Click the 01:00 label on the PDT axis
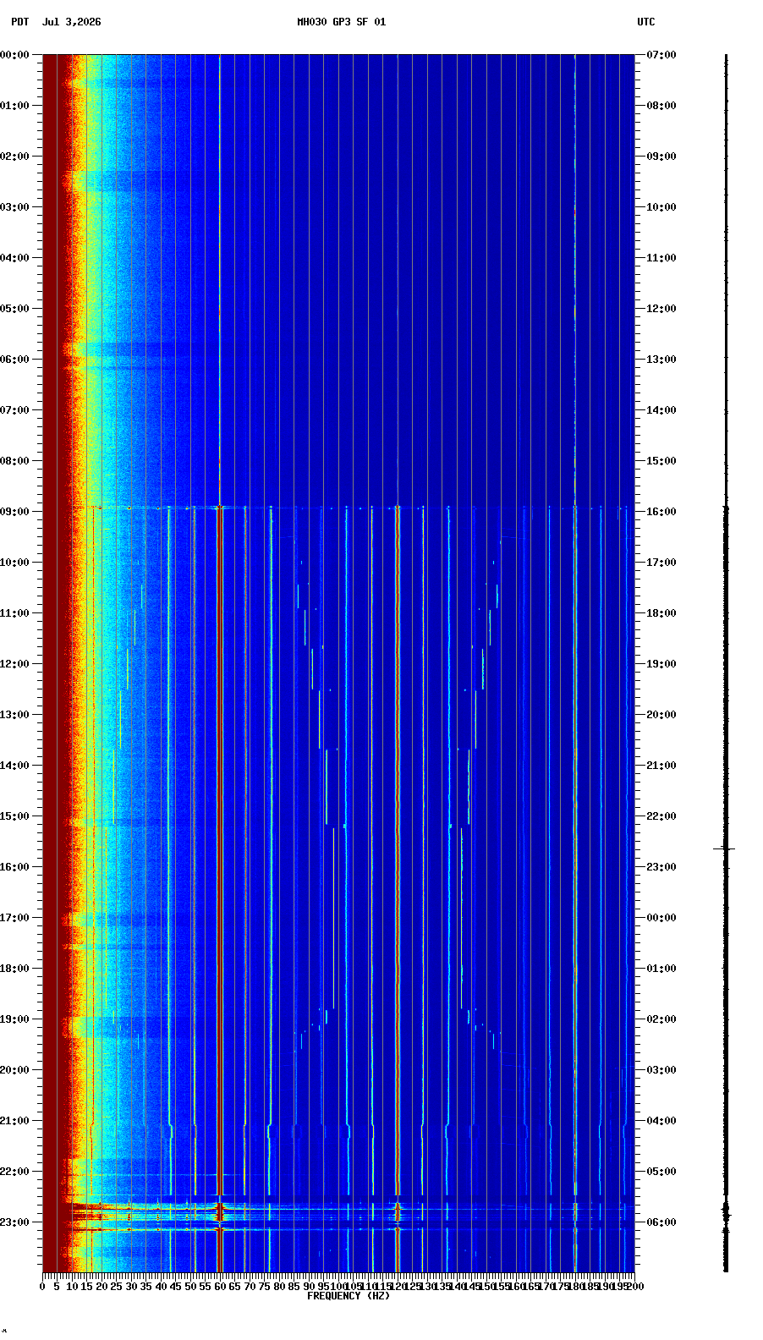The image size is (763, 1340). [14, 106]
